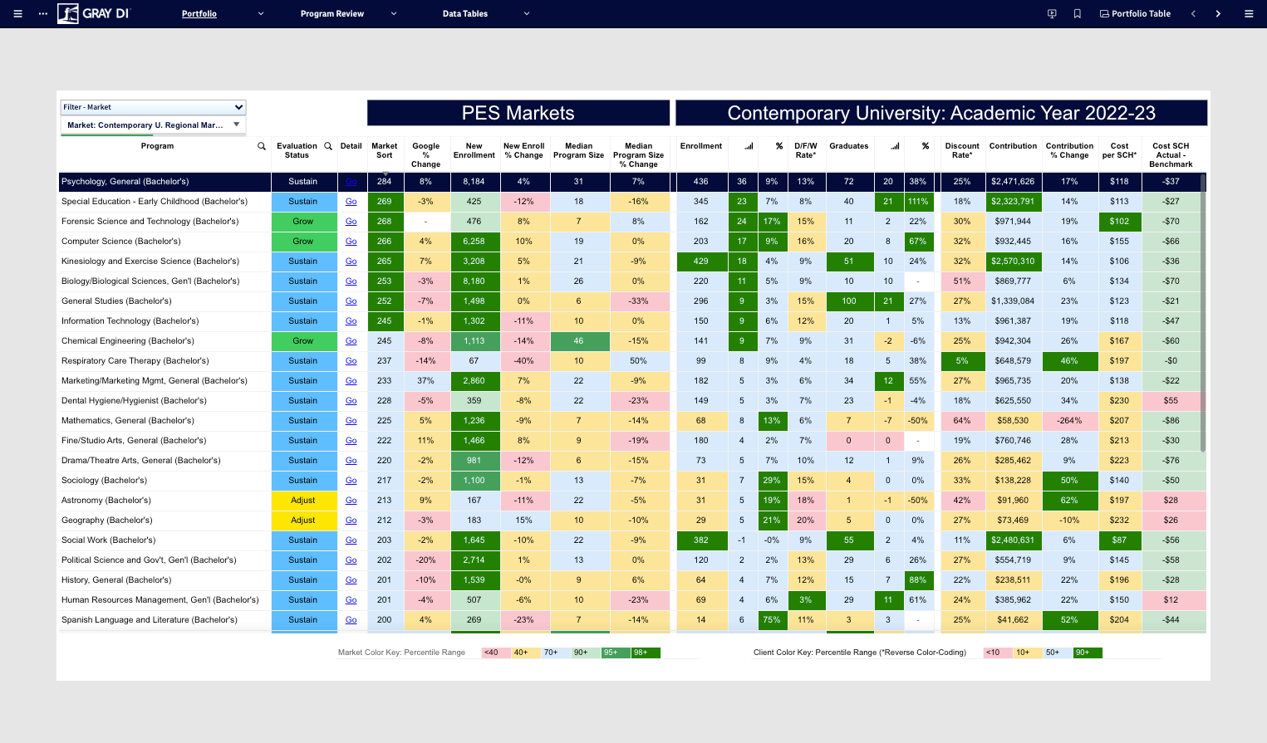This screenshot has width=1267, height=743.
Task: Open Go link for Special Education row
Action: point(351,202)
